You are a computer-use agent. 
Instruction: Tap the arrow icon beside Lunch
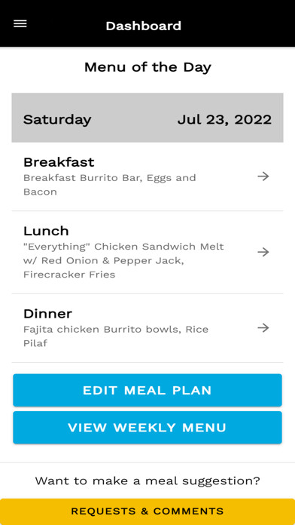[x=263, y=252]
